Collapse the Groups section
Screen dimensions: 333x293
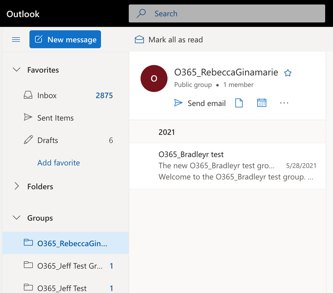click(17, 218)
